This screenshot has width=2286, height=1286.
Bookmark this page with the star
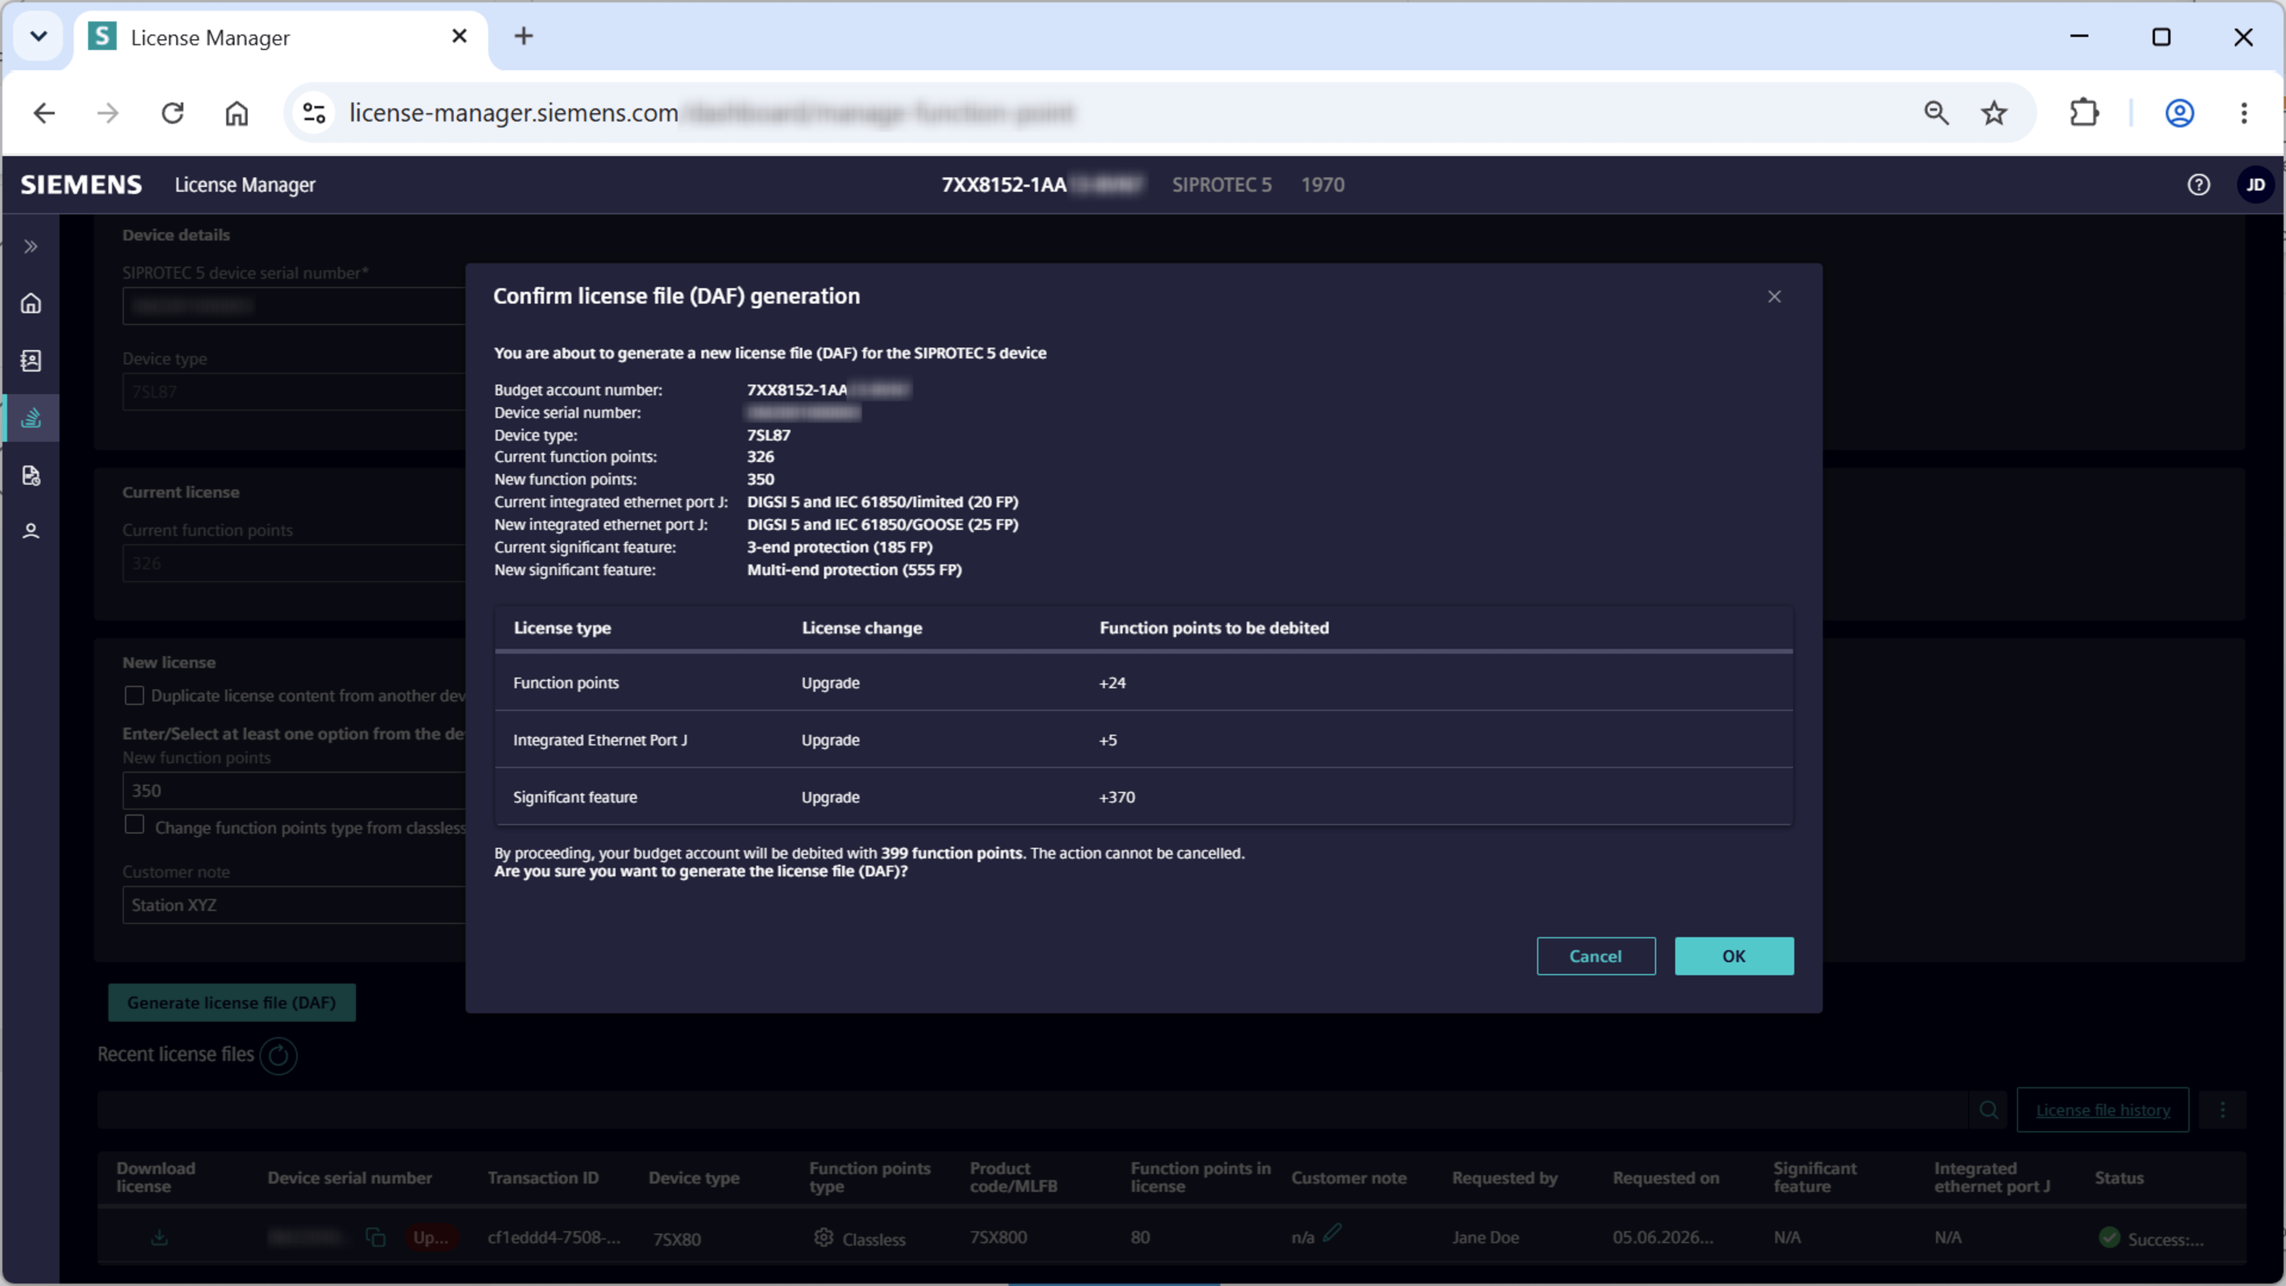coord(1993,113)
